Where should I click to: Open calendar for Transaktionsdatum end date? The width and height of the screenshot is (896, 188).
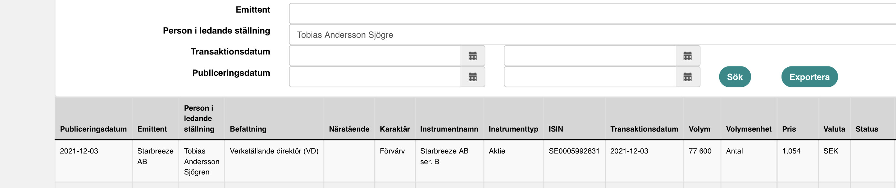687,56
